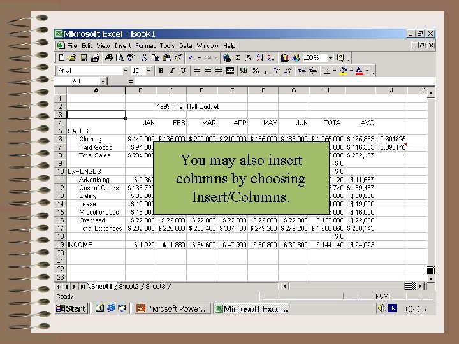This screenshot has width=459, height=344.
Task: Copy the selection with the Copy icon
Action: click(x=155, y=57)
